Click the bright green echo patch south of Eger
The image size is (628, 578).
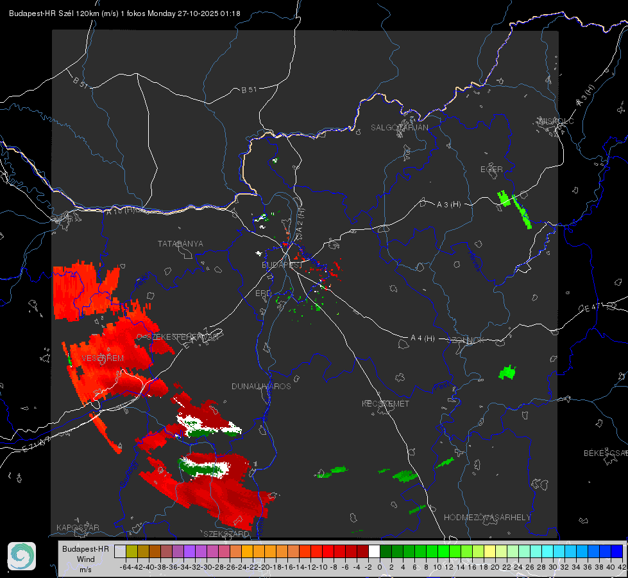point(504,198)
